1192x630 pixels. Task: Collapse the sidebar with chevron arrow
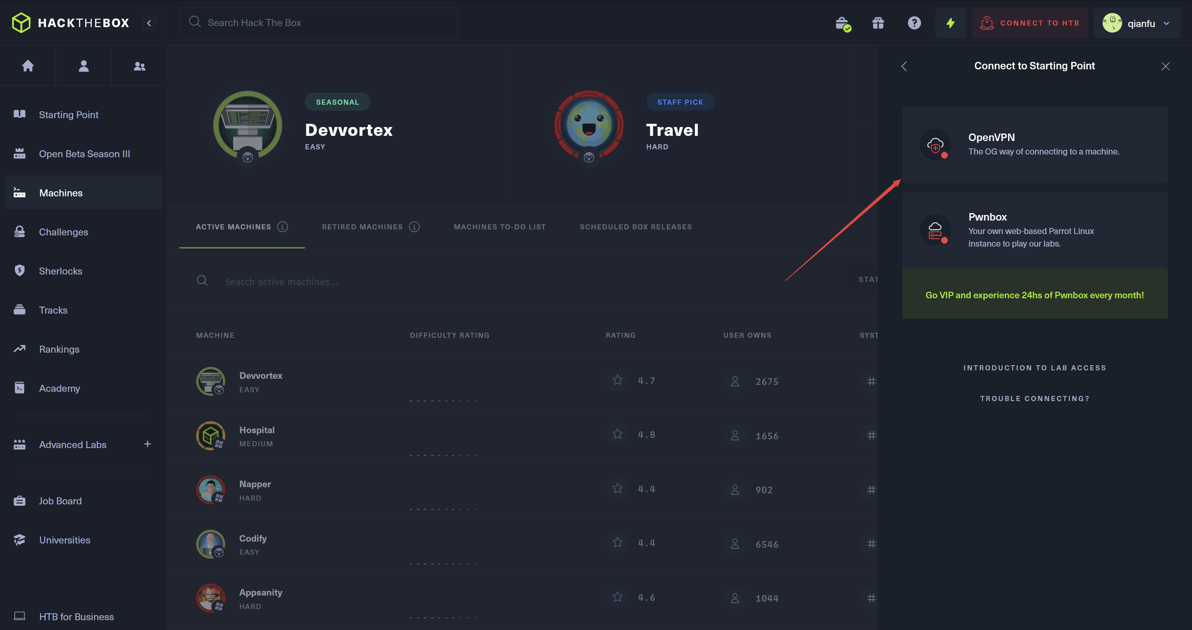(149, 23)
